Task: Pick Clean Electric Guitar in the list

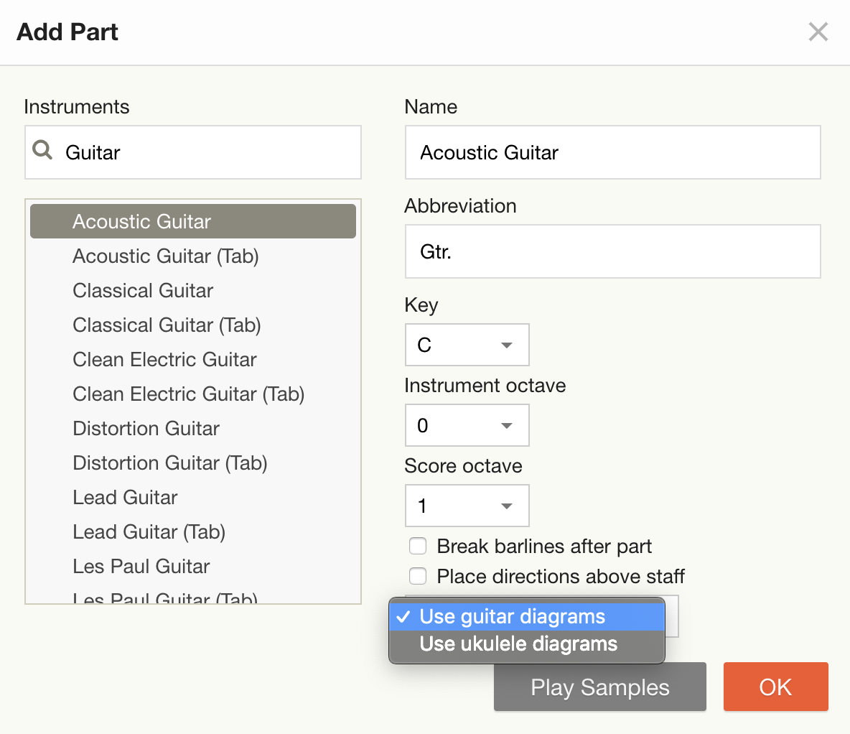Action: pyautogui.click(x=164, y=359)
